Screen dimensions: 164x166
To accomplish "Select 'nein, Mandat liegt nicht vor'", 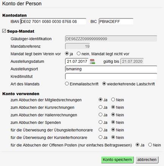I will [78, 54].
